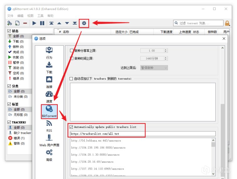Click the resume (play) toolbar icon

(34, 23)
